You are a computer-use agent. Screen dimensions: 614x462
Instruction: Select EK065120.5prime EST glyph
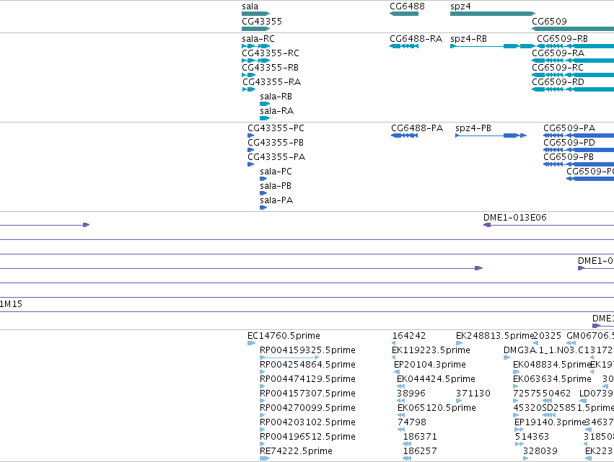(401, 415)
